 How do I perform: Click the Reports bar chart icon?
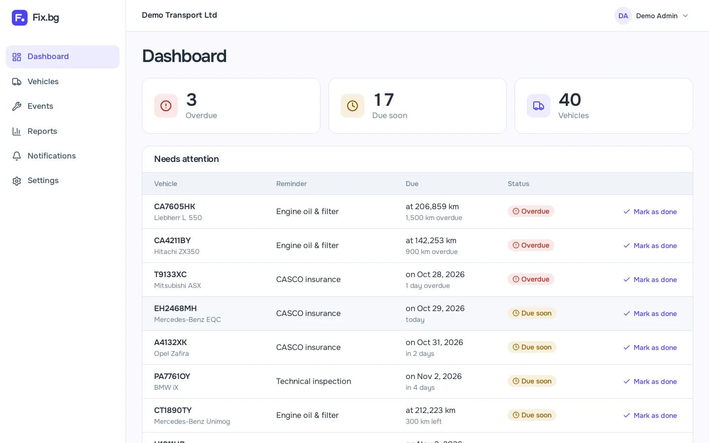(17, 131)
